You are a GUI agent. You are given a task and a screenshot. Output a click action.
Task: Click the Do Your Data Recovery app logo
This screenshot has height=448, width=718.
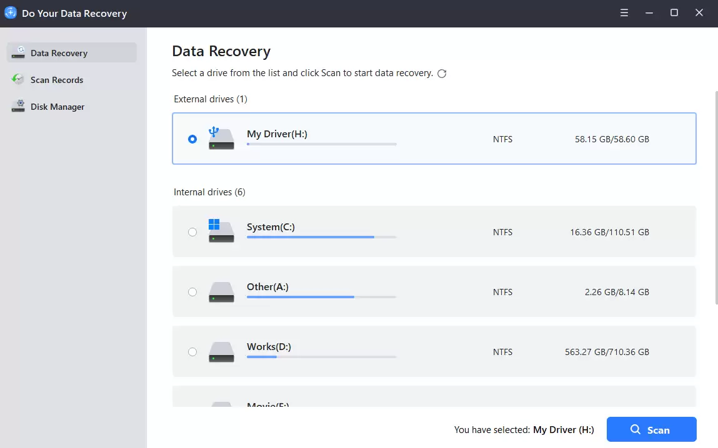[11, 13]
